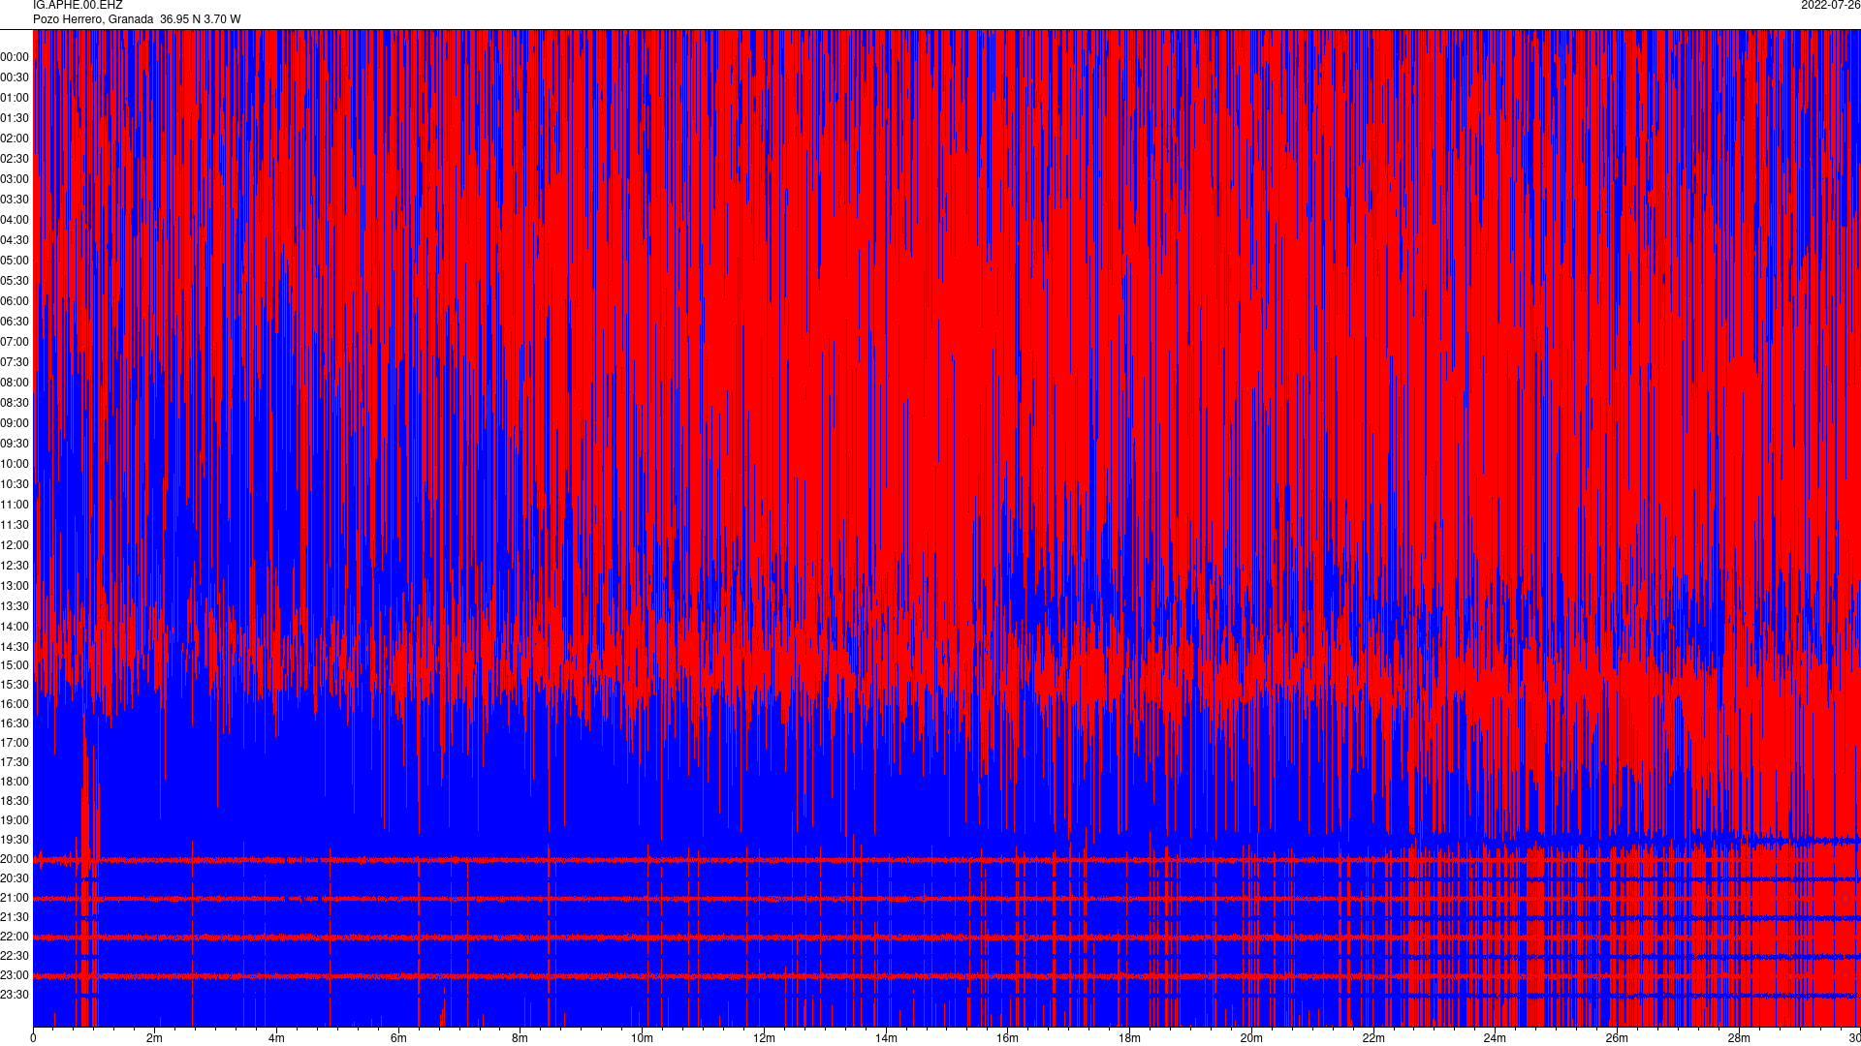This screenshot has height=1046, width=1861.
Task: Click the 13:00 time label
Action: [15, 586]
